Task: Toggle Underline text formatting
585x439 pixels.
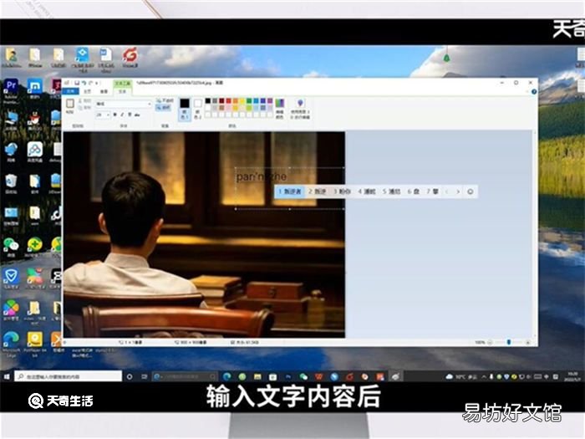Action: [x=130, y=115]
